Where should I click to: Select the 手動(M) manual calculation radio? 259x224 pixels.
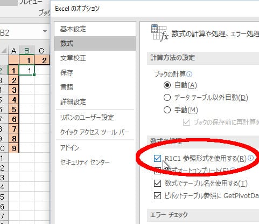(x=167, y=110)
